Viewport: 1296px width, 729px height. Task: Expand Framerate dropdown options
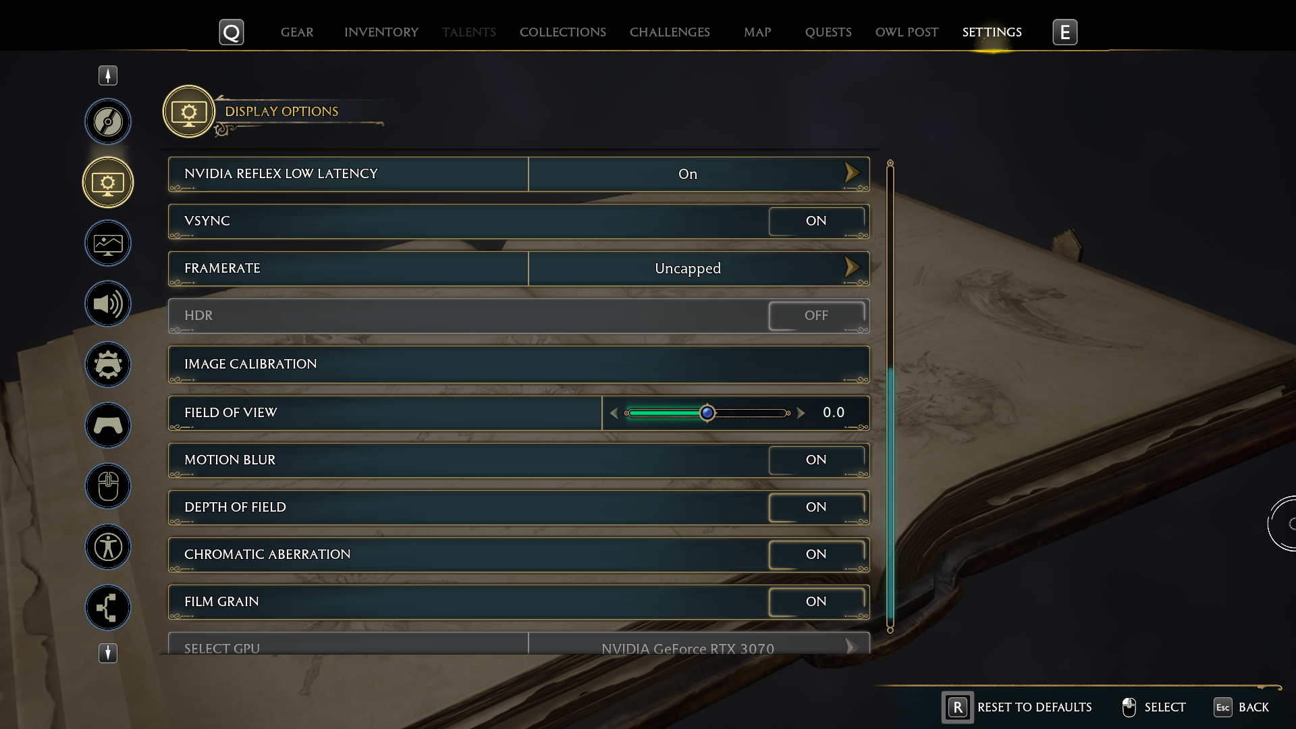tap(850, 268)
